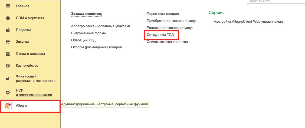305x128 pixels.
Task: Open Финансовый результат и контроллинг section
Action: (36, 79)
